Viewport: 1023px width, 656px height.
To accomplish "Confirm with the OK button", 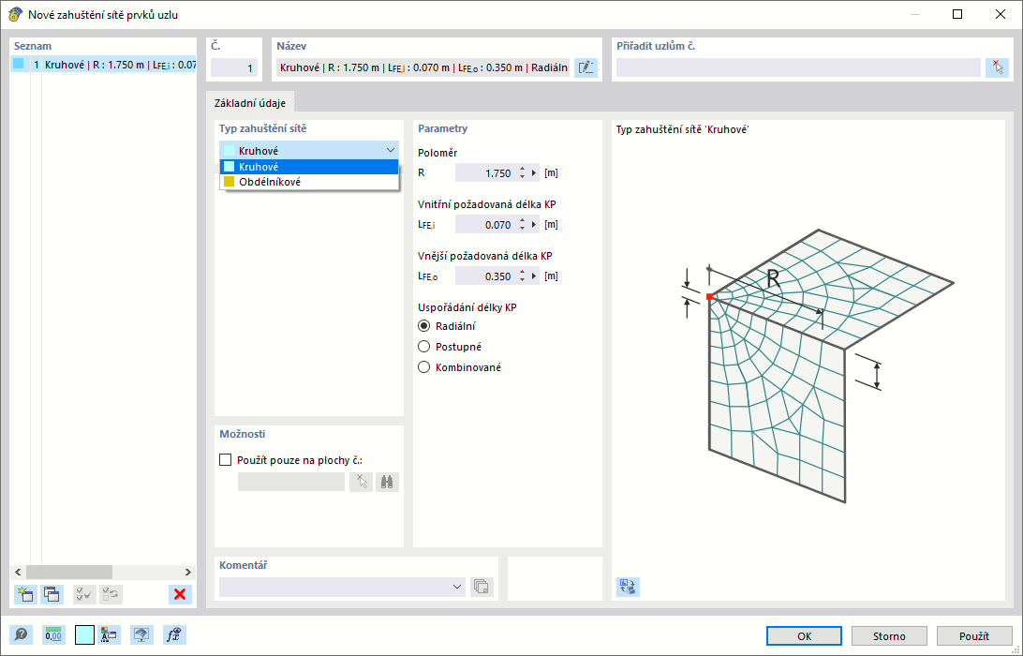I will pyautogui.click(x=804, y=635).
